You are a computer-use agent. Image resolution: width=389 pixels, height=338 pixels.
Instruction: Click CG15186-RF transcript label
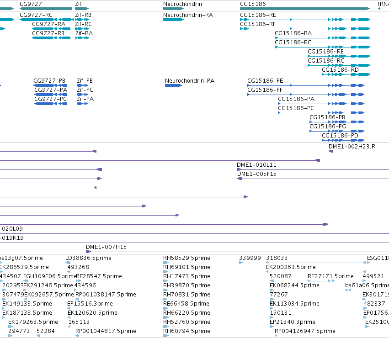(258, 24)
